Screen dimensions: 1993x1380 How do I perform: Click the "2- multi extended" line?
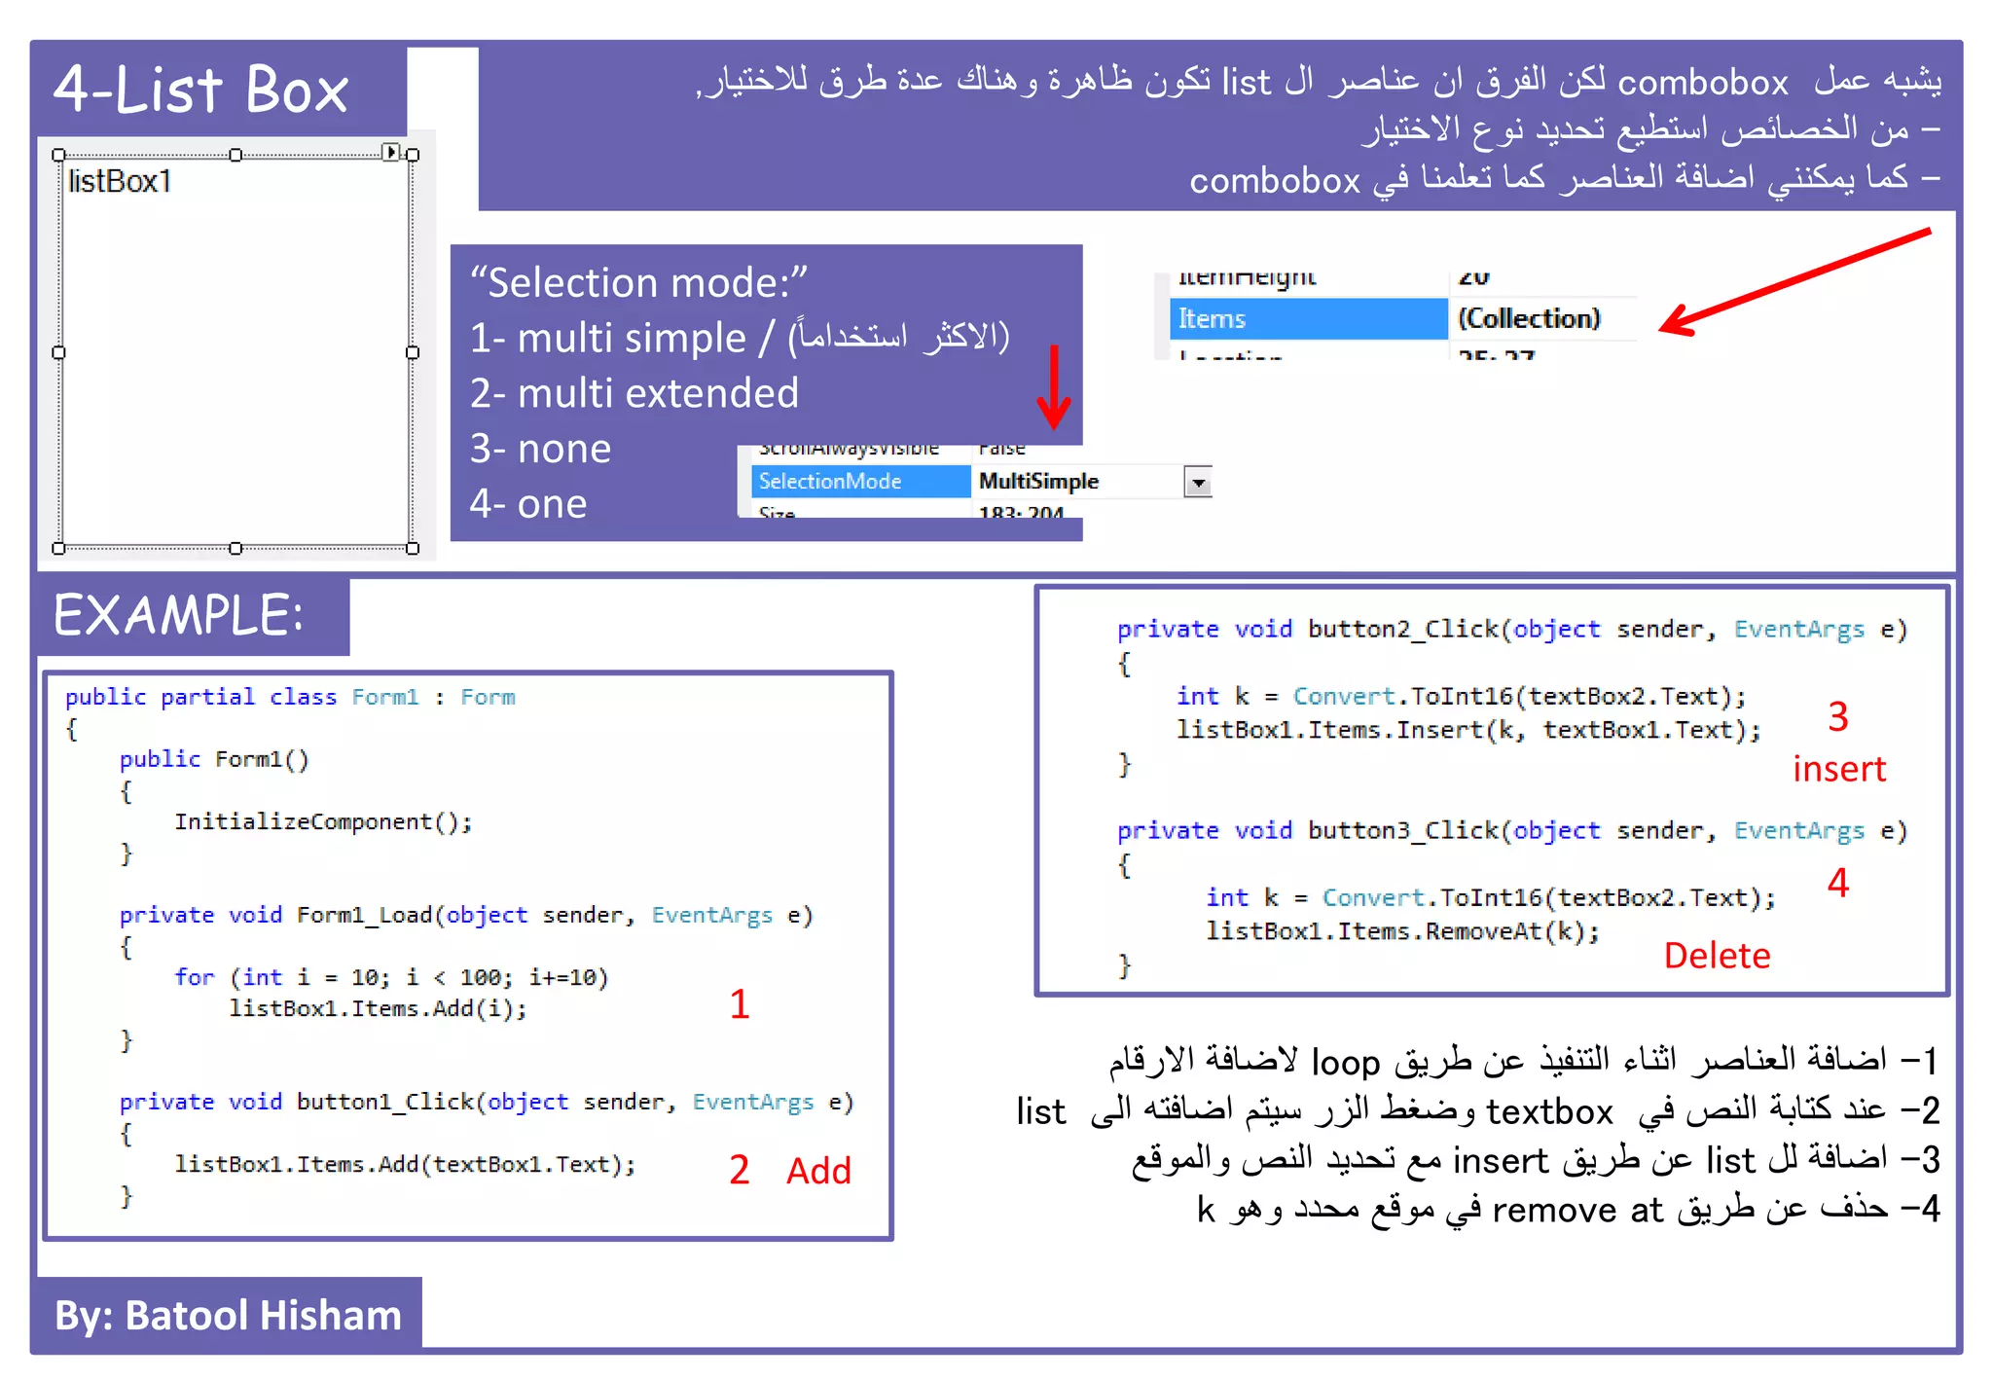[634, 393]
